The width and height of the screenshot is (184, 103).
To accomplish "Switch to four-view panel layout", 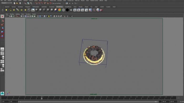I will pyautogui.click(x=2, y=53).
